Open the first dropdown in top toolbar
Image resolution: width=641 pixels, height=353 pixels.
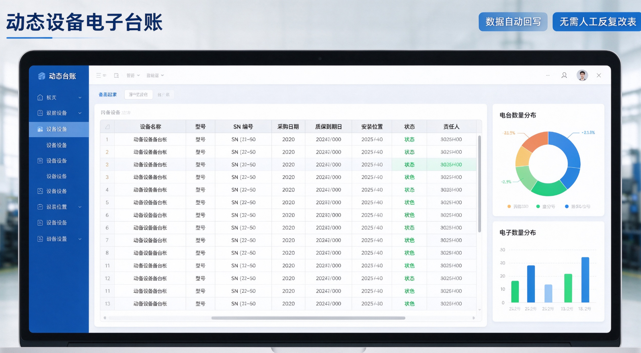coord(133,76)
